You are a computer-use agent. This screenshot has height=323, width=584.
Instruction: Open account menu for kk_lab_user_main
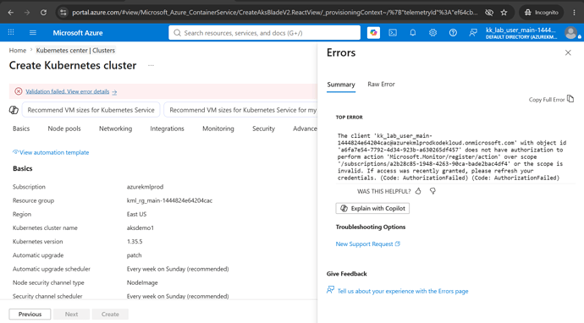tap(521, 33)
